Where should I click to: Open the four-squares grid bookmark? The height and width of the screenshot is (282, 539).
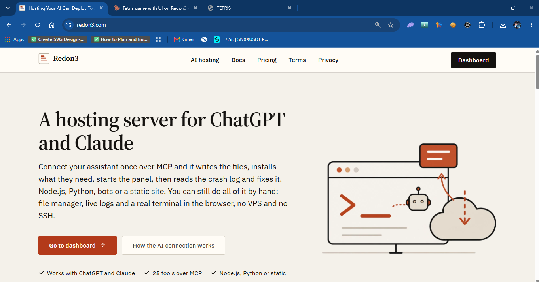pyautogui.click(x=159, y=39)
